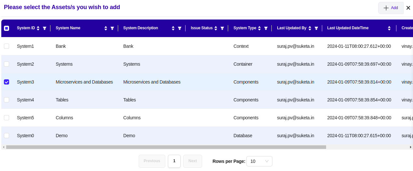Sort by System Name arrows

tap(106, 28)
